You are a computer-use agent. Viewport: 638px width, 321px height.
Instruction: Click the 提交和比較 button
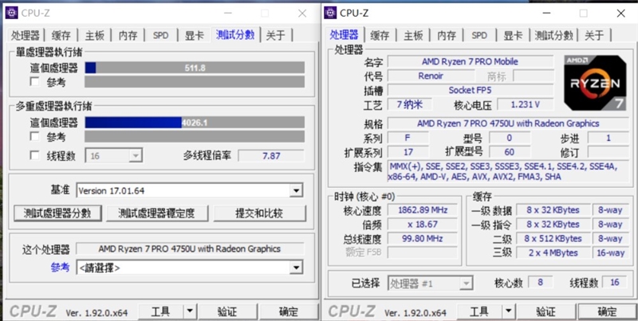pos(258,213)
